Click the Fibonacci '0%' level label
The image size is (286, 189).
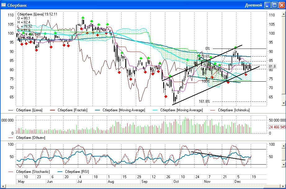click(208, 49)
